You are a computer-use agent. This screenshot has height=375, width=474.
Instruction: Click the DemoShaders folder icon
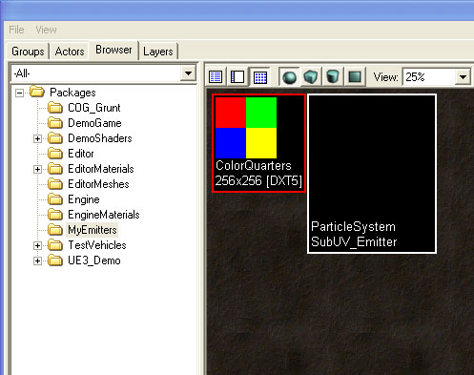[x=55, y=138]
